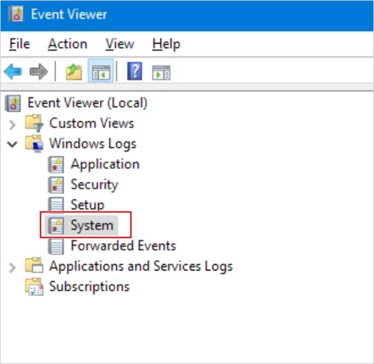
Task: Expand the Custom Views node
Action: point(12,124)
